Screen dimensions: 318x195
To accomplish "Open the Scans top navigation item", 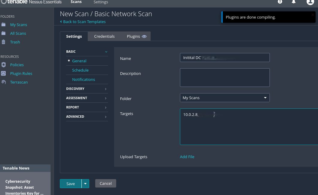I will [76, 2].
